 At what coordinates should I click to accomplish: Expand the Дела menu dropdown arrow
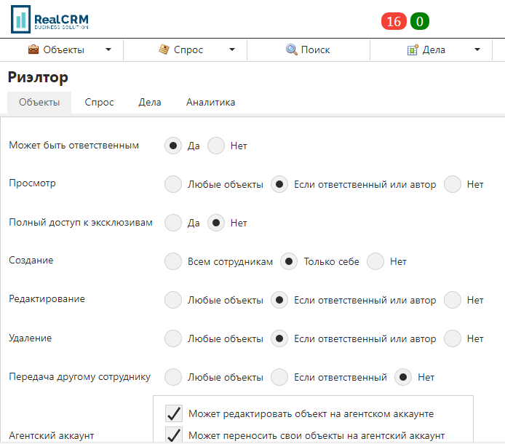click(477, 49)
